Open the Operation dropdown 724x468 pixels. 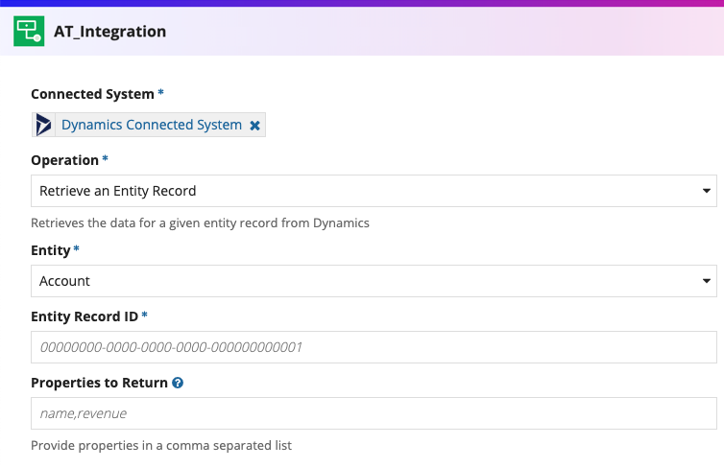click(374, 191)
